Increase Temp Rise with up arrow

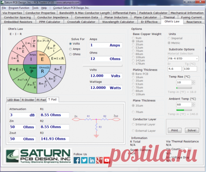point(193,81)
